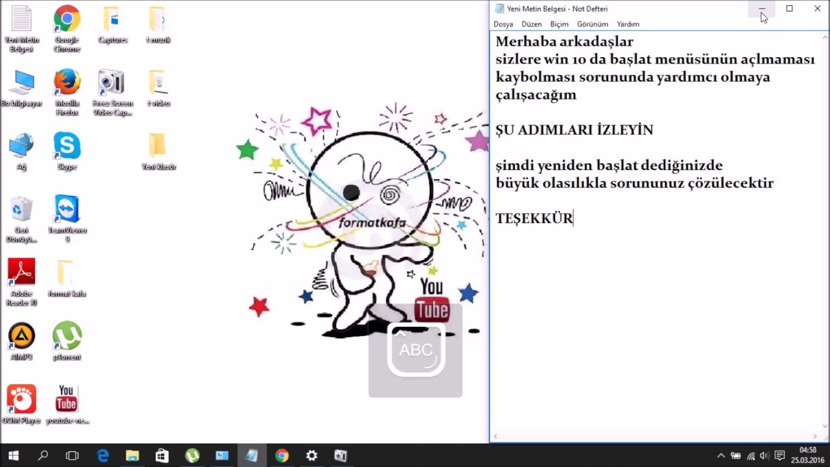
Task: Select the µTorrent desktop shortcut
Action: click(67, 342)
